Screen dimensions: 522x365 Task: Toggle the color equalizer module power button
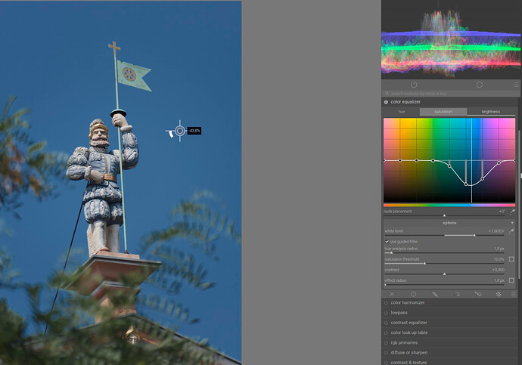386,102
